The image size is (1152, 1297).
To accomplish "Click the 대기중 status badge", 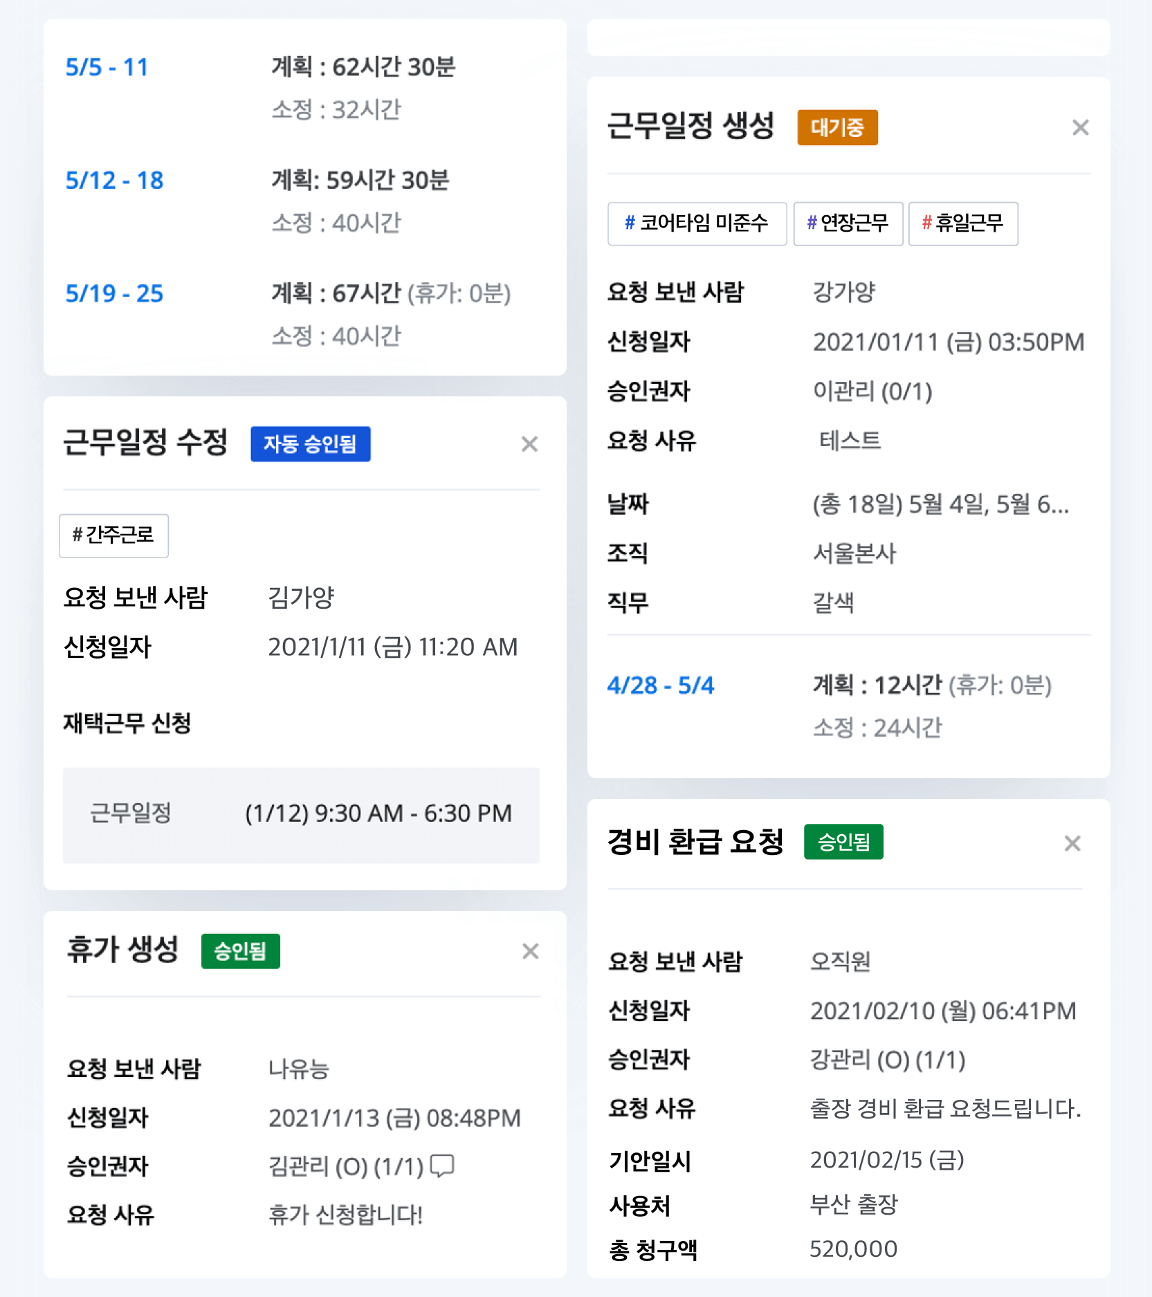I will 837,127.
